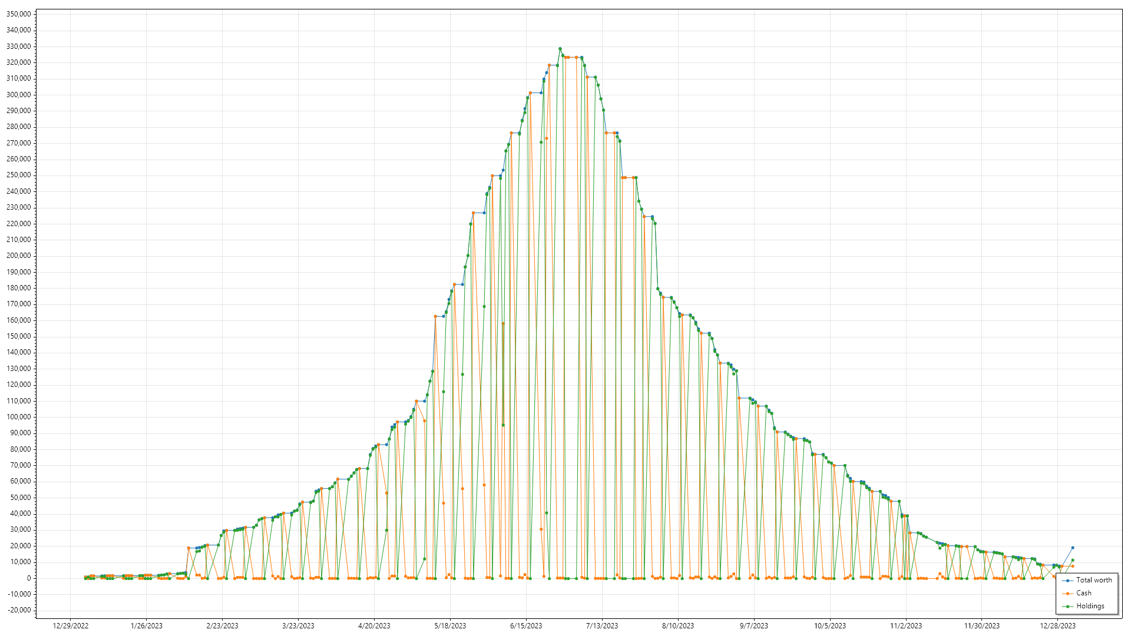Select the 11/2/2023 x-axis label
Image resolution: width=1131 pixels, height=636 pixels.
point(907,626)
